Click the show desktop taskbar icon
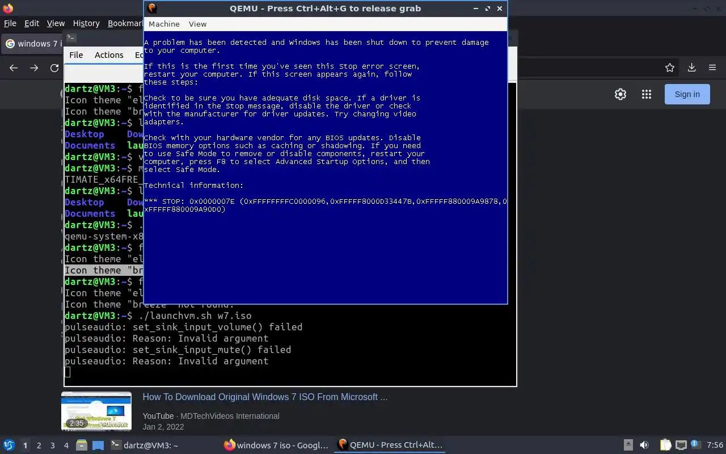 (x=98, y=445)
